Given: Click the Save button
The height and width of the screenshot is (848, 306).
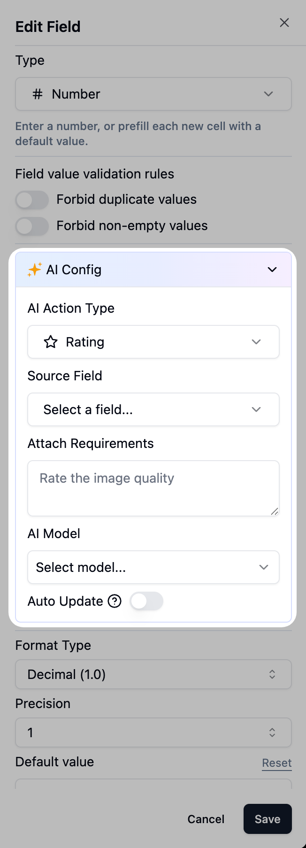Looking at the screenshot, I should 268,819.
